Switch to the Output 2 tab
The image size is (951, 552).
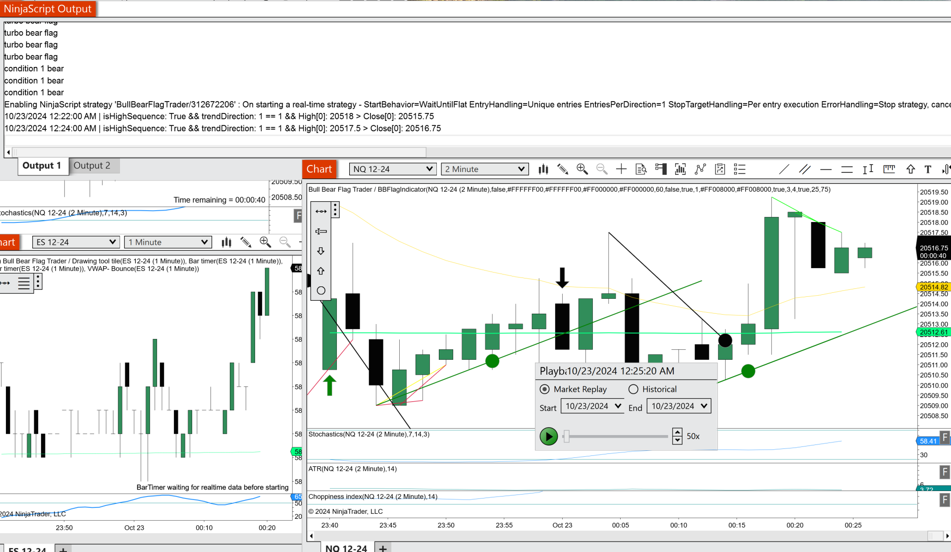[92, 166]
